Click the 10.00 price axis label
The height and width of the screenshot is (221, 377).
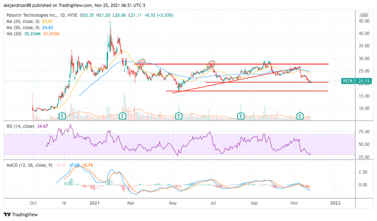coord(364,108)
